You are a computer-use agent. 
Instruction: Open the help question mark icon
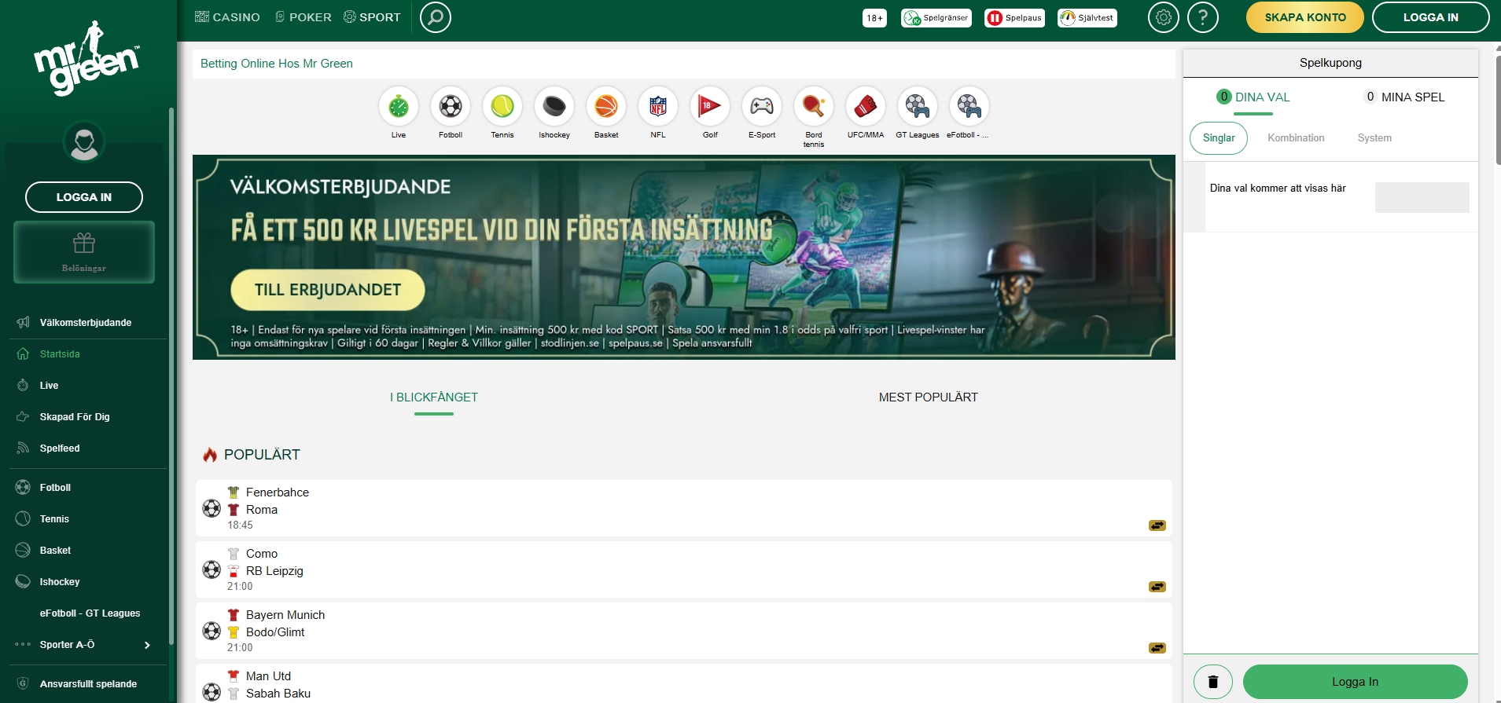pyautogui.click(x=1203, y=17)
